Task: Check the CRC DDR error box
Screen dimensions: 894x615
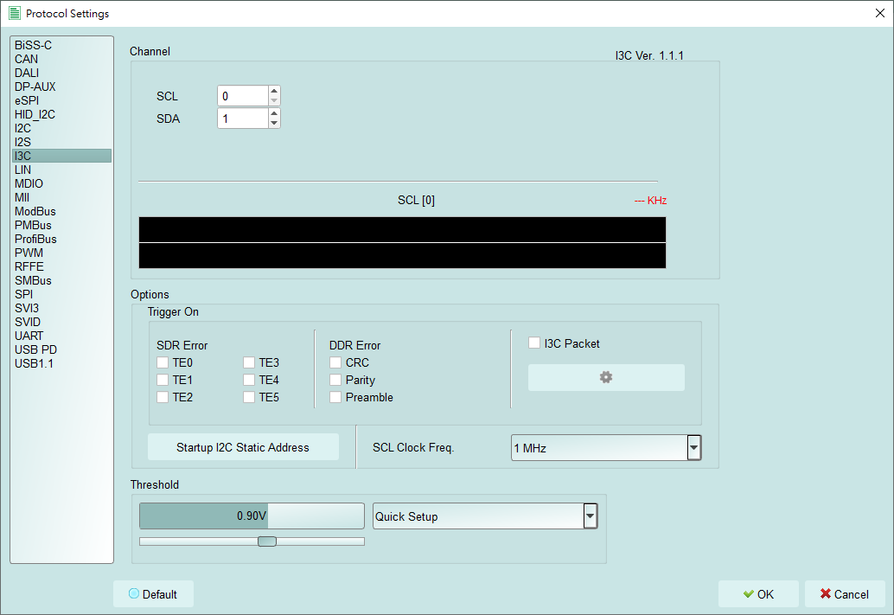Action: click(335, 362)
